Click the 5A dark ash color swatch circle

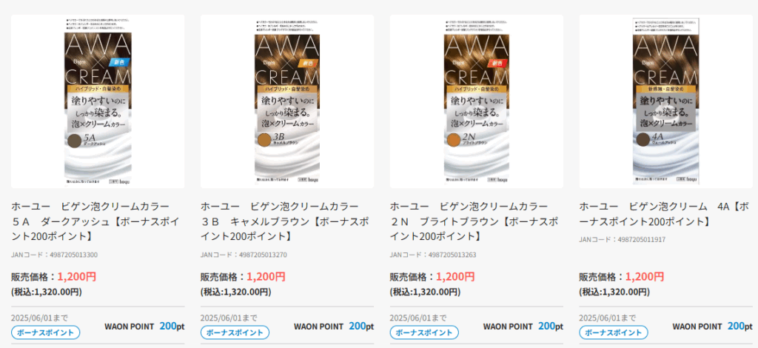pos(75,140)
